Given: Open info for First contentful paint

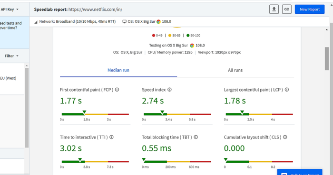Looking at the screenshot, I should [117, 90].
